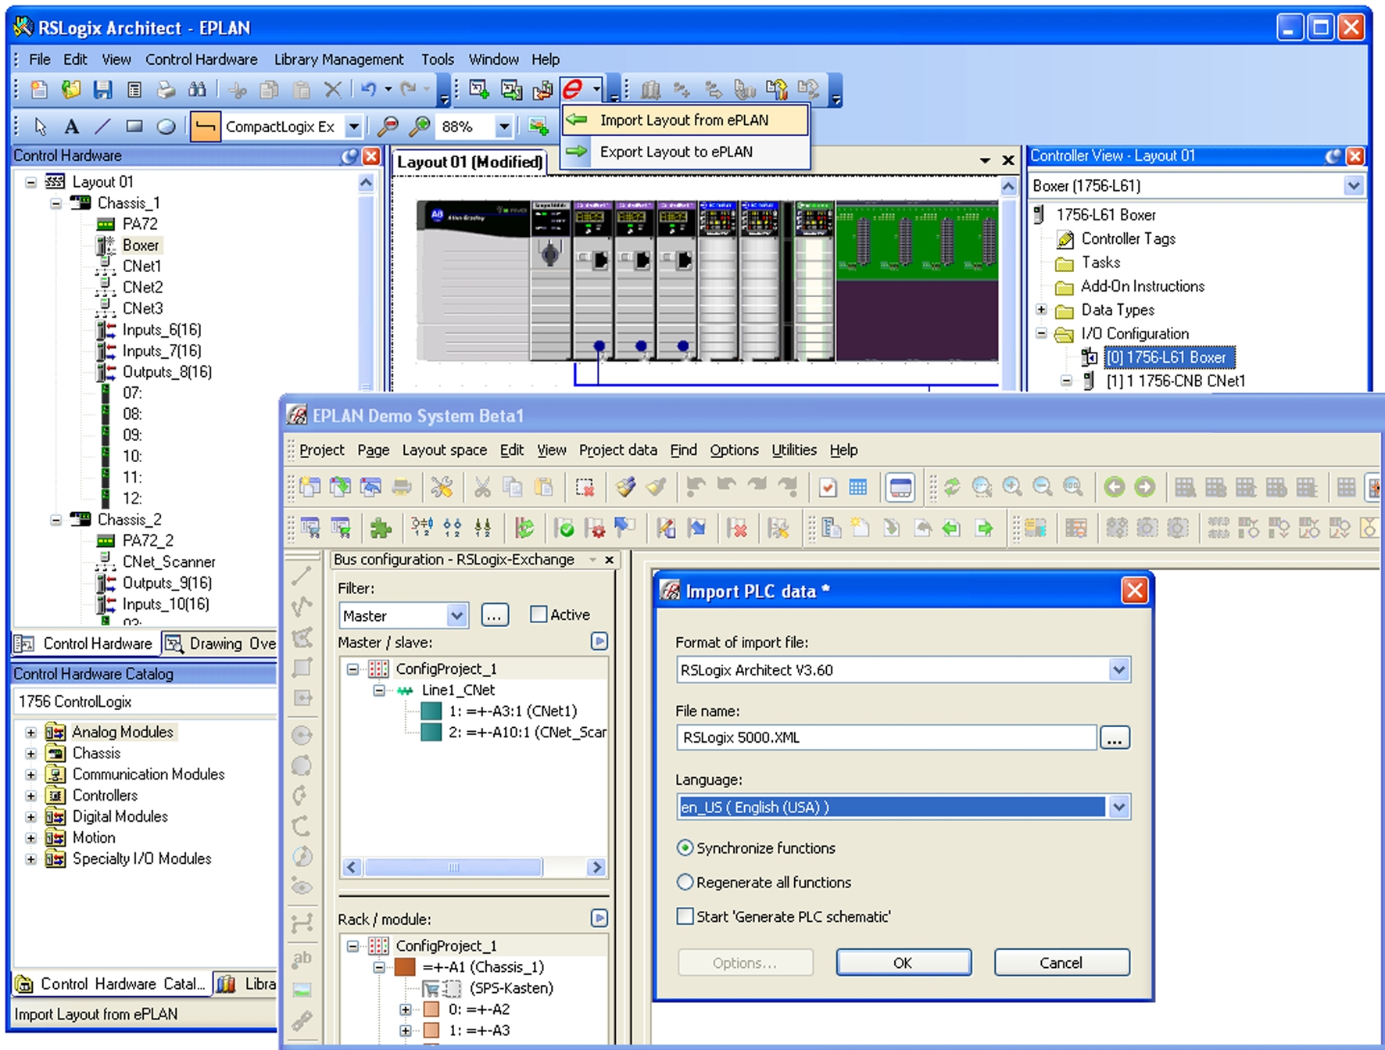The image size is (1385, 1050).
Task: Open the Library Management menu
Action: [338, 59]
